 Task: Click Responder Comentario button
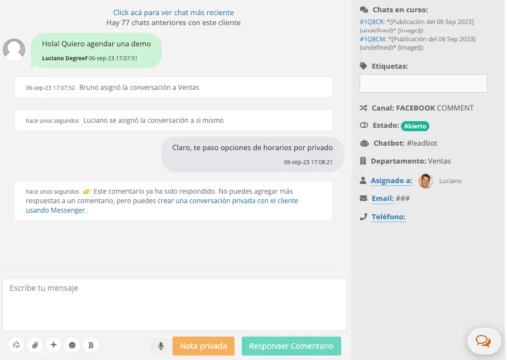[x=291, y=346]
